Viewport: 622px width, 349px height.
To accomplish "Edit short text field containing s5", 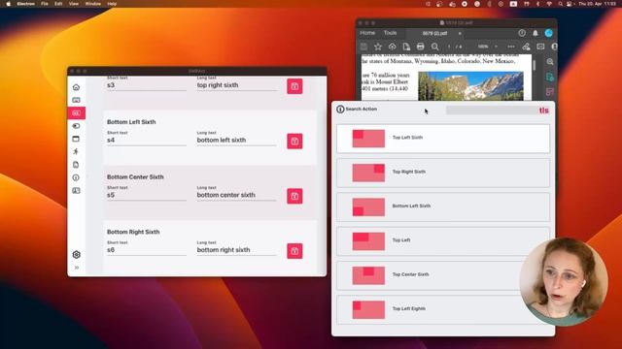I will pos(147,195).
